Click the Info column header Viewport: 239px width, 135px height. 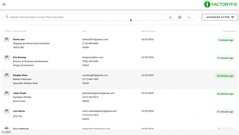pos(85,31)
